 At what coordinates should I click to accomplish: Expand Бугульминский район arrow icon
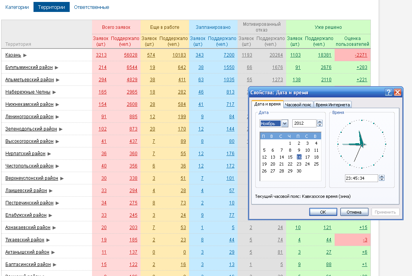57,67
